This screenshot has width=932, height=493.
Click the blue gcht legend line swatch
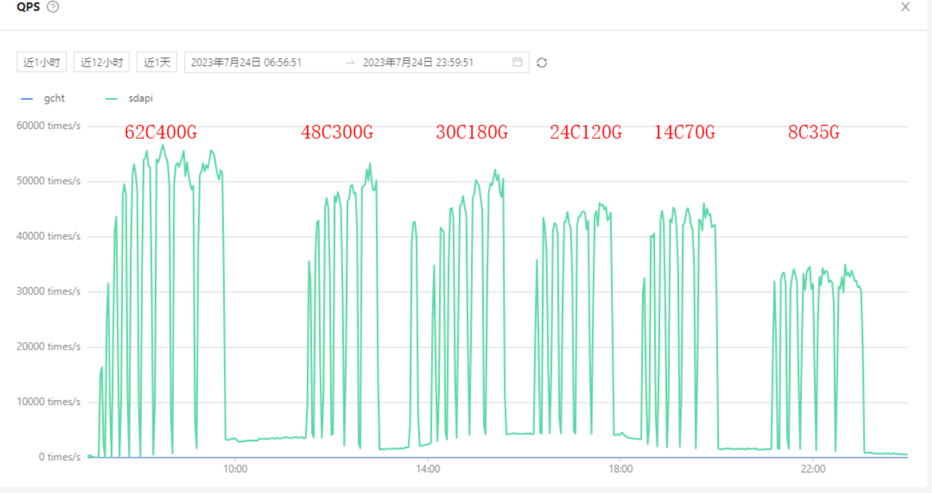click(x=27, y=99)
